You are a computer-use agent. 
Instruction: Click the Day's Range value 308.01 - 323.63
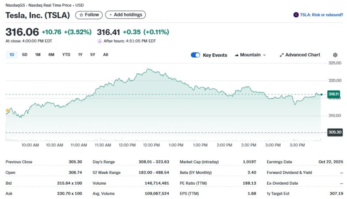click(154, 162)
